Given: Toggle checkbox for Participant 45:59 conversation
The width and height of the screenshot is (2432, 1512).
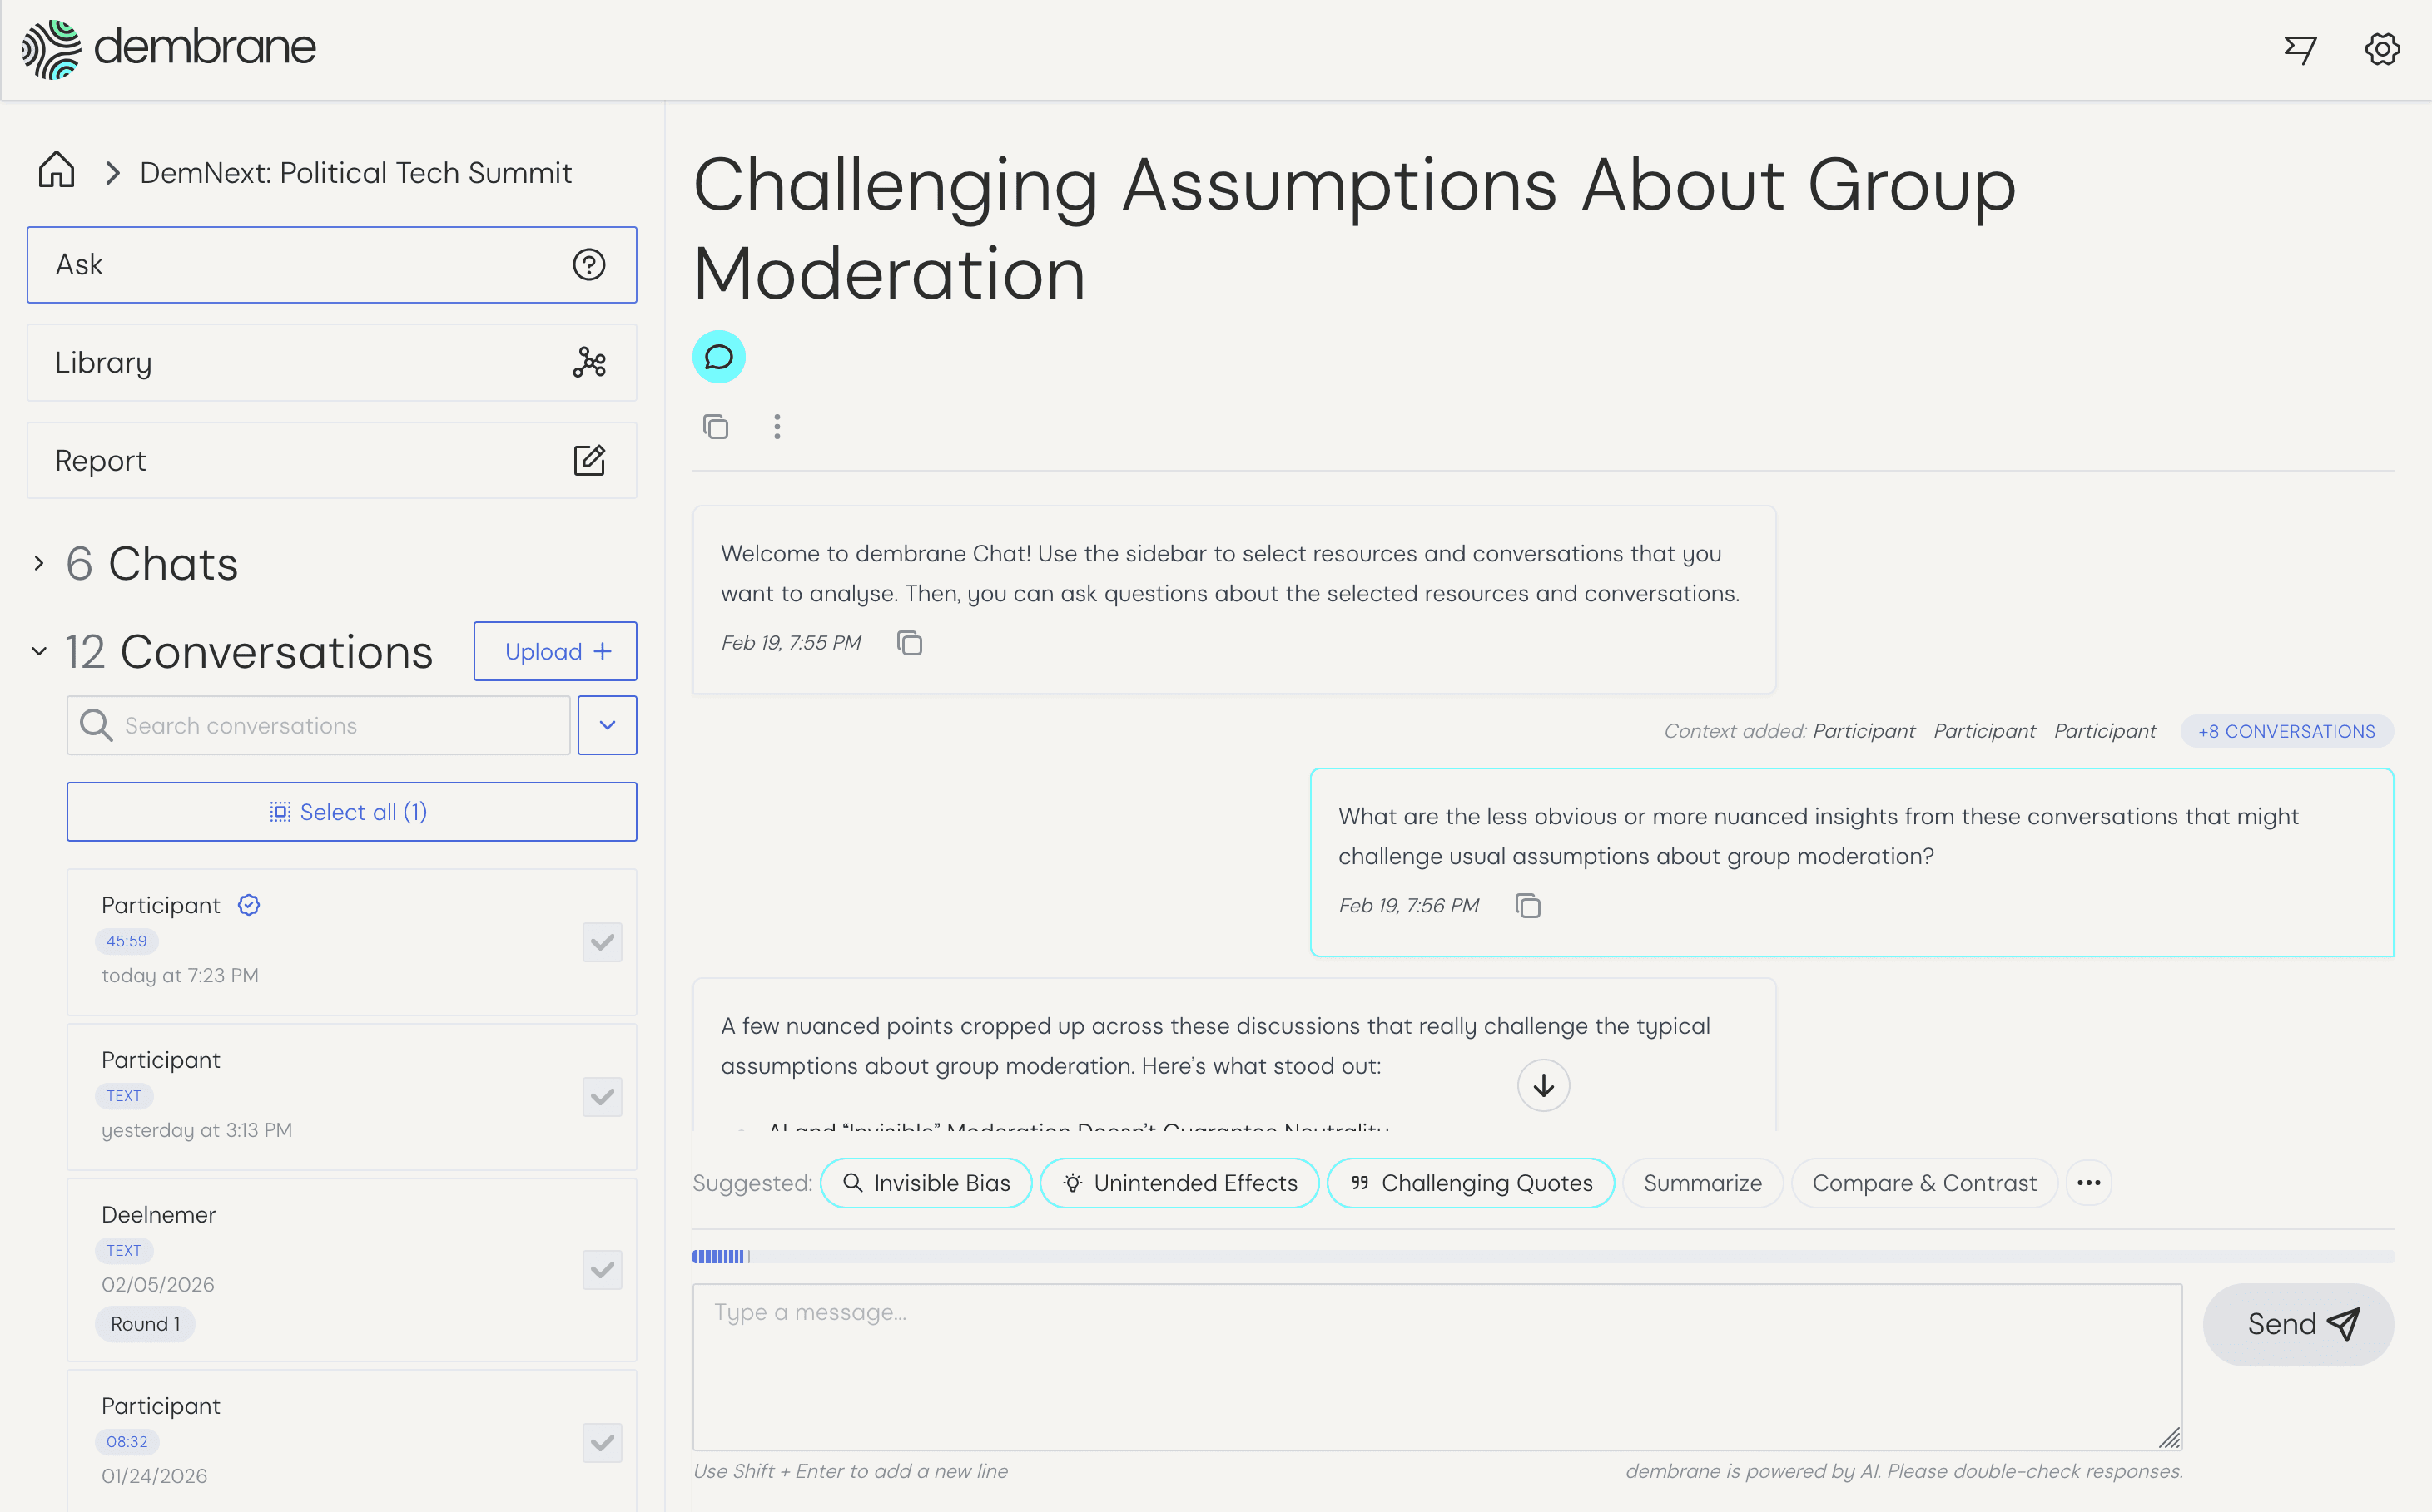Looking at the screenshot, I should click(x=602, y=942).
